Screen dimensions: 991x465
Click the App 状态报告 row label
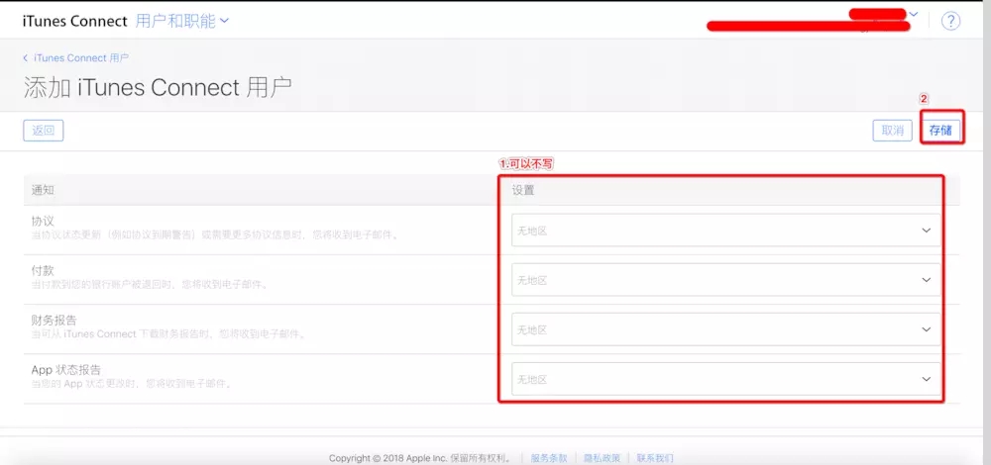pos(66,369)
